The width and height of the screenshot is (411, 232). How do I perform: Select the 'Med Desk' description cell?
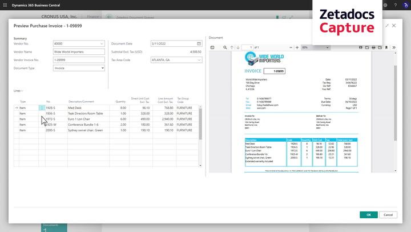pyautogui.click(x=88, y=108)
